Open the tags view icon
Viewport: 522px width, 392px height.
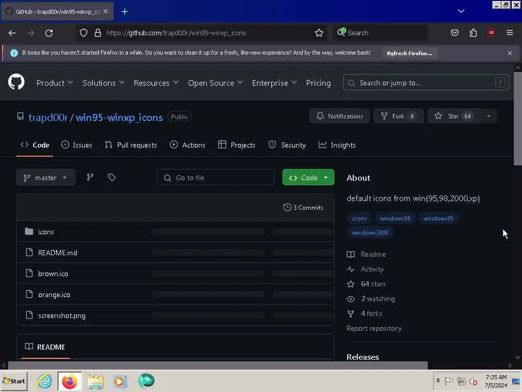(112, 177)
